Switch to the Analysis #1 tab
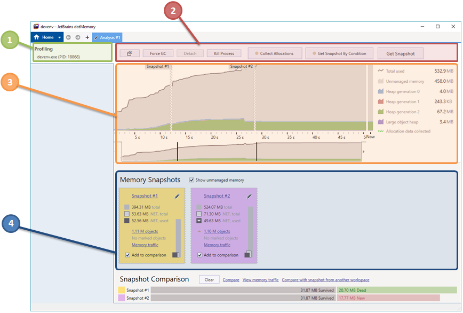This screenshot has width=463, height=313. [107, 37]
